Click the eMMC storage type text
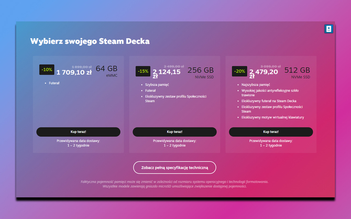Viewport: 351px width, 219px height. coord(112,75)
